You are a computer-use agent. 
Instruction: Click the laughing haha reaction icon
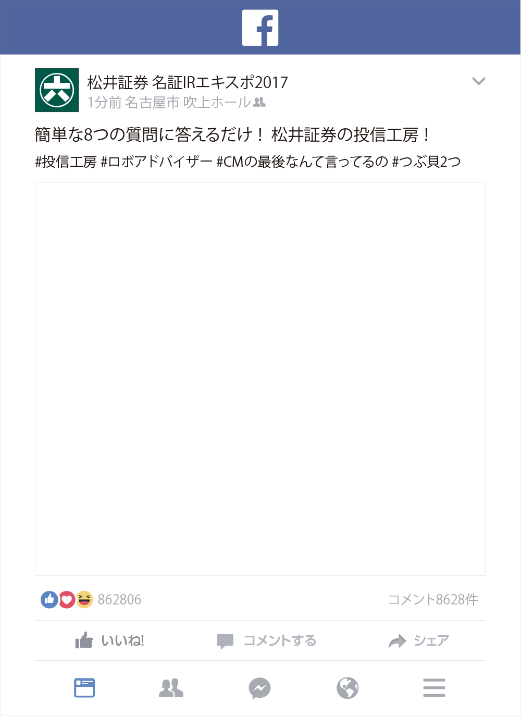(x=84, y=600)
